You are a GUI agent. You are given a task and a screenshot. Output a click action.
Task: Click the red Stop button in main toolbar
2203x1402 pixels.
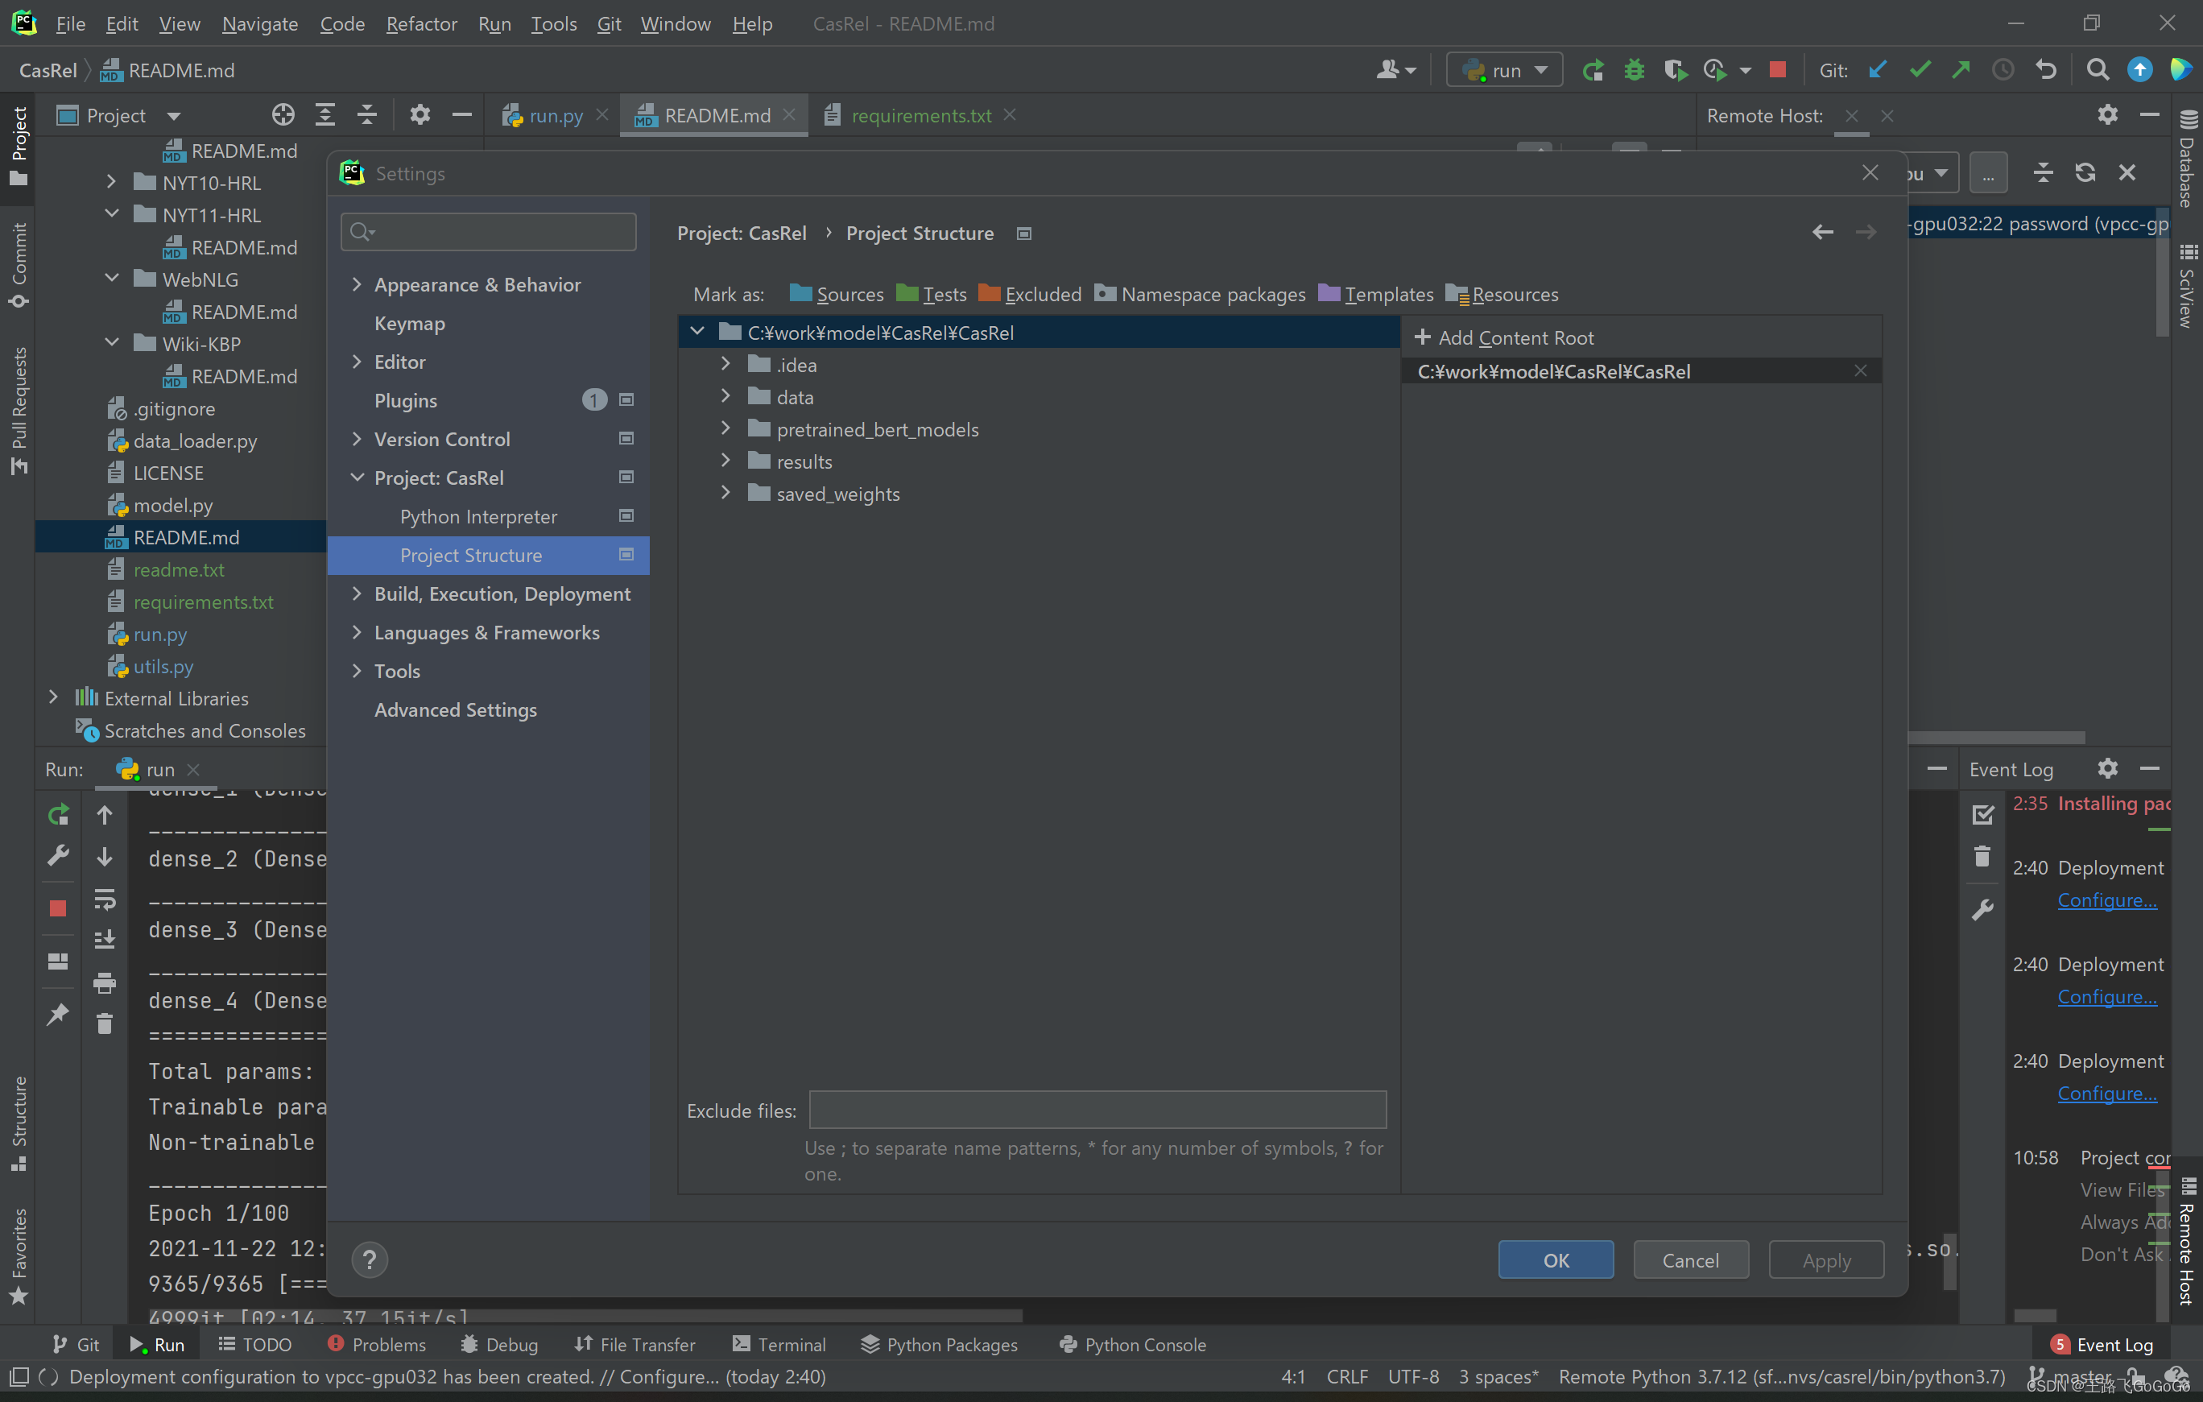click(1778, 69)
